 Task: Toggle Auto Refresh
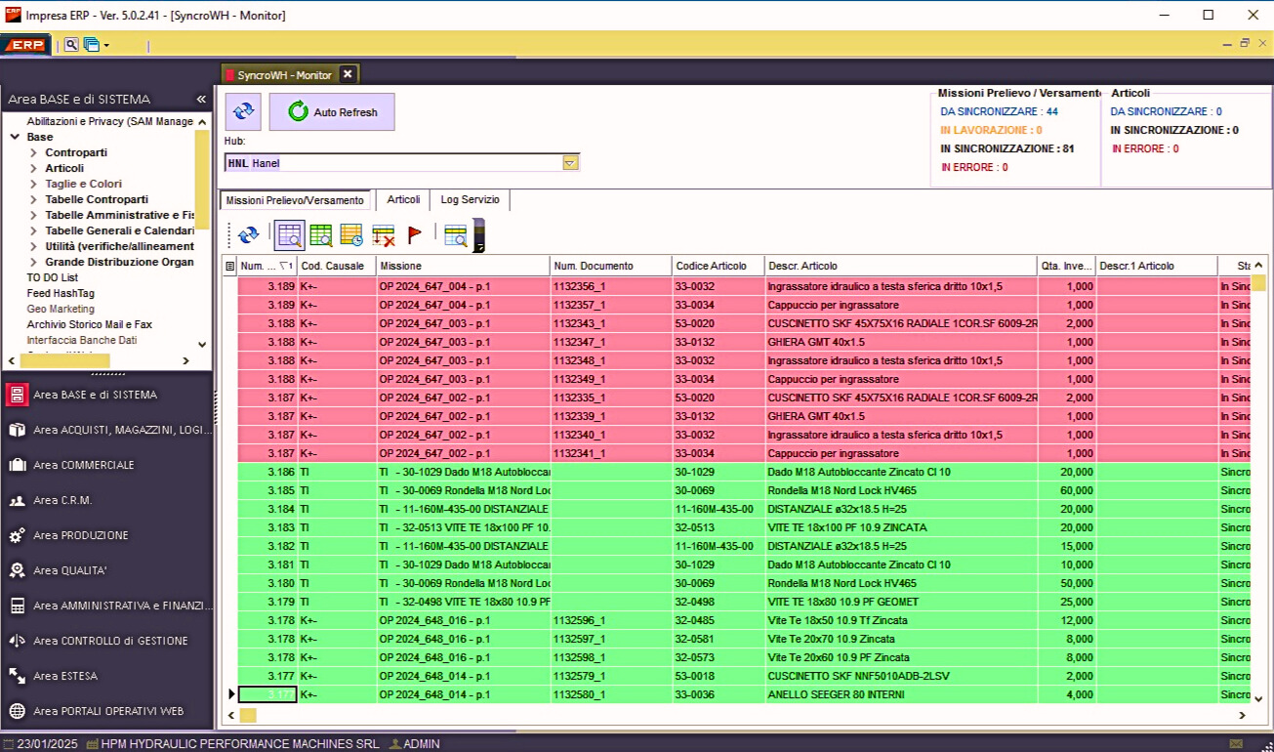pos(332,112)
